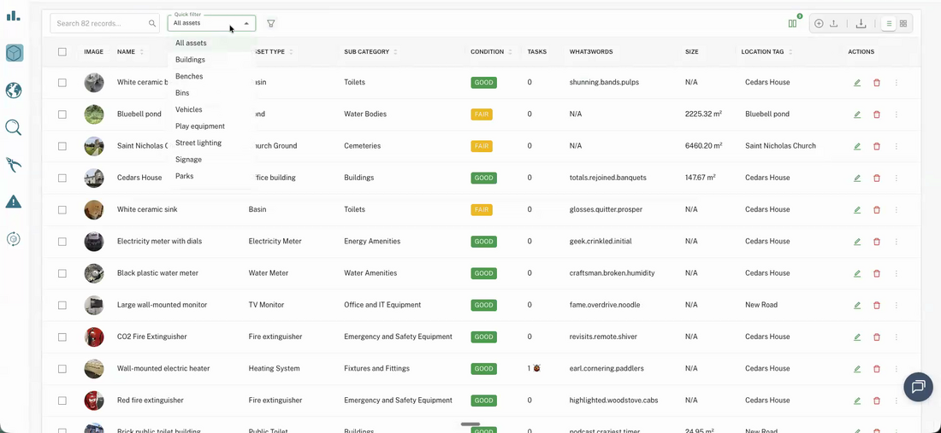Click the download export icon

click(861, 23)
